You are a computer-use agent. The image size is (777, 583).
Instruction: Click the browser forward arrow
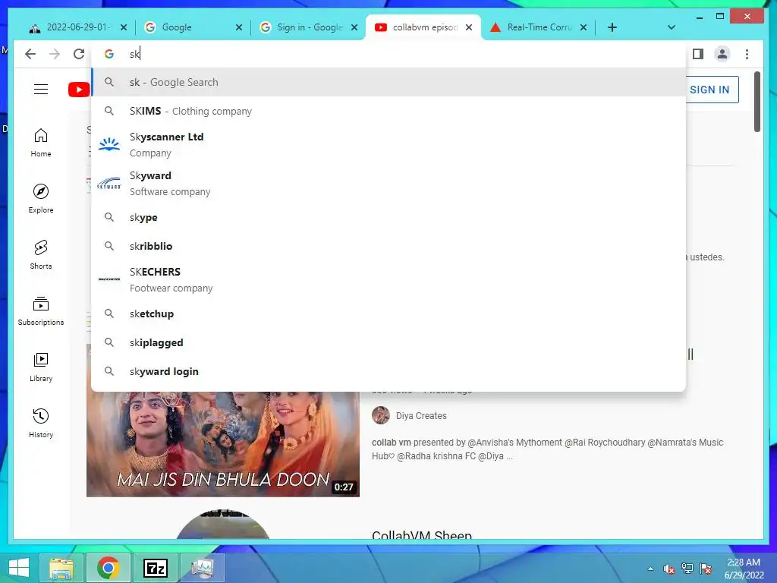point(55,54)
